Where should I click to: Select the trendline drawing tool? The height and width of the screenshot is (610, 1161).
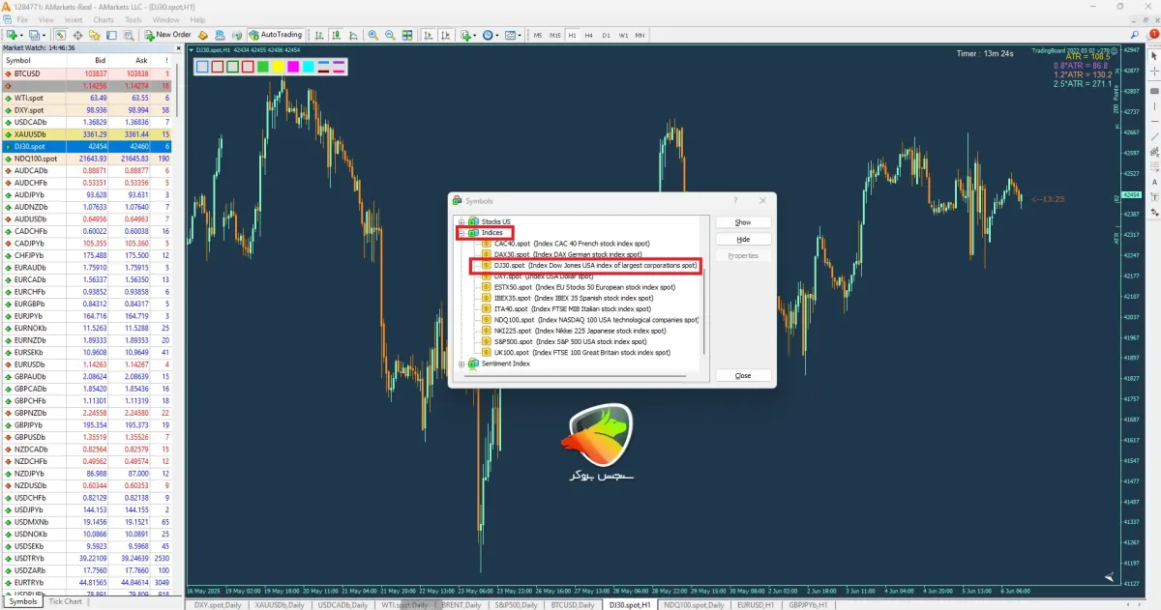pos(1154,137)
